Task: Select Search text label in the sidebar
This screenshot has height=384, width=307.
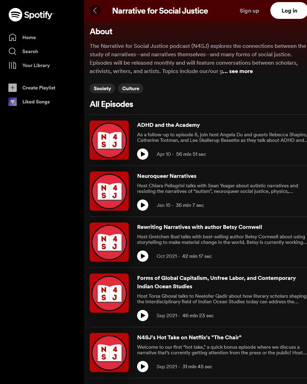Action: coord(30,51)
